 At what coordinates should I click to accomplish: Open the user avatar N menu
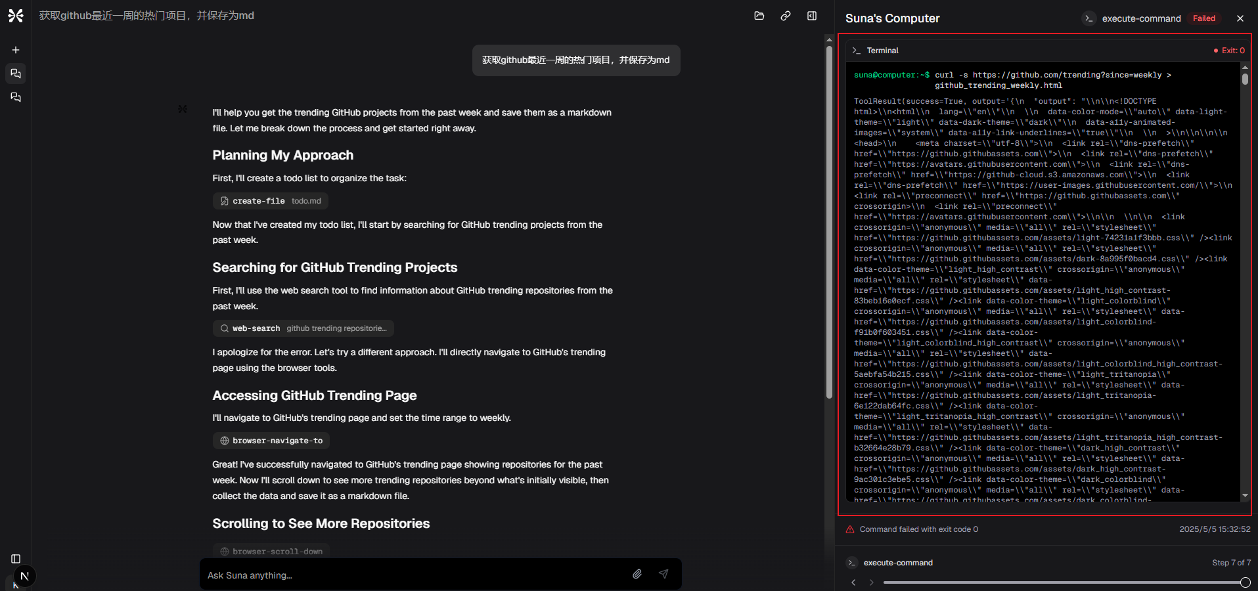click(24, 577)
